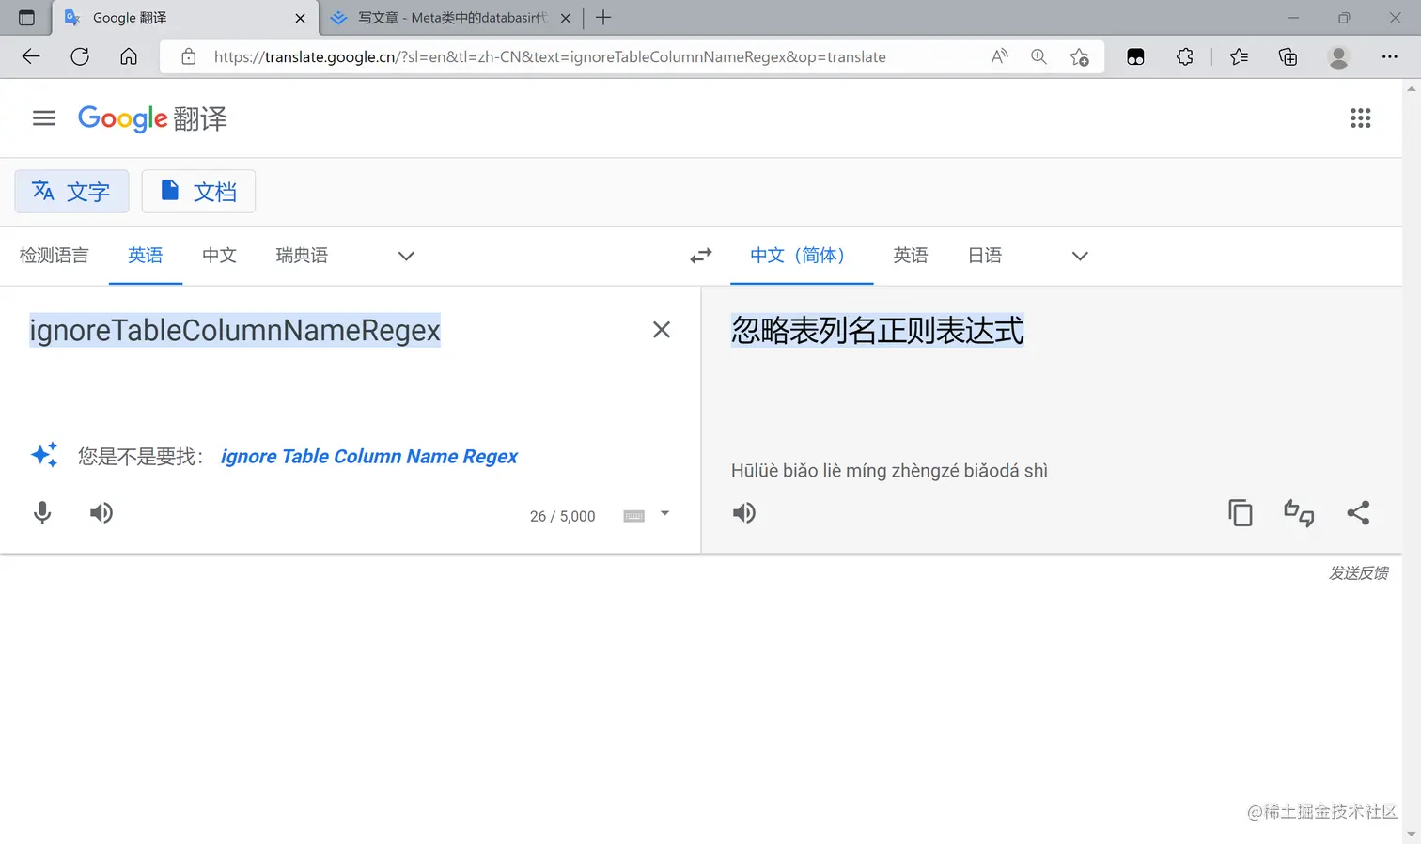
Task: Close the 写文章 browser tab
Action: pyautogui.click(x=565, y=18)
